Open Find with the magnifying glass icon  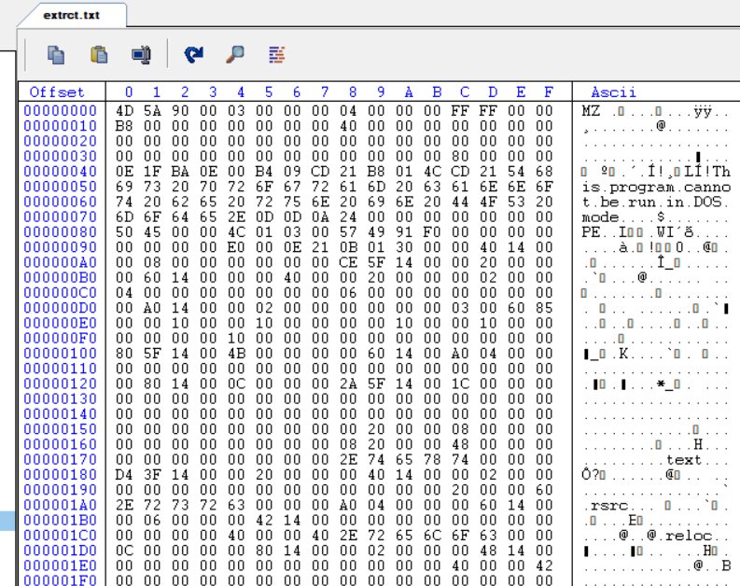pyautogui.click(x=235, y=56)
